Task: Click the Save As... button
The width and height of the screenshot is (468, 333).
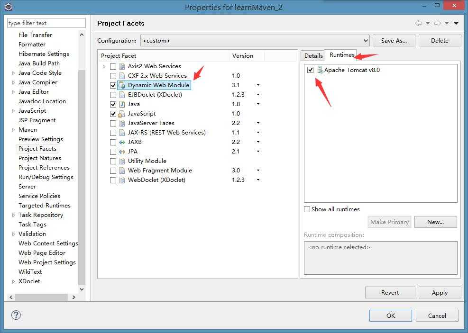Action: [x=394, y=41]
